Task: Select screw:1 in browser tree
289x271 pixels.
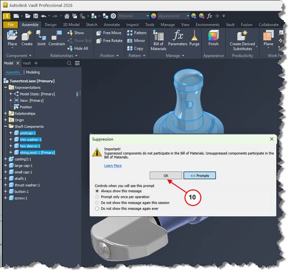Action: point(21,198)
